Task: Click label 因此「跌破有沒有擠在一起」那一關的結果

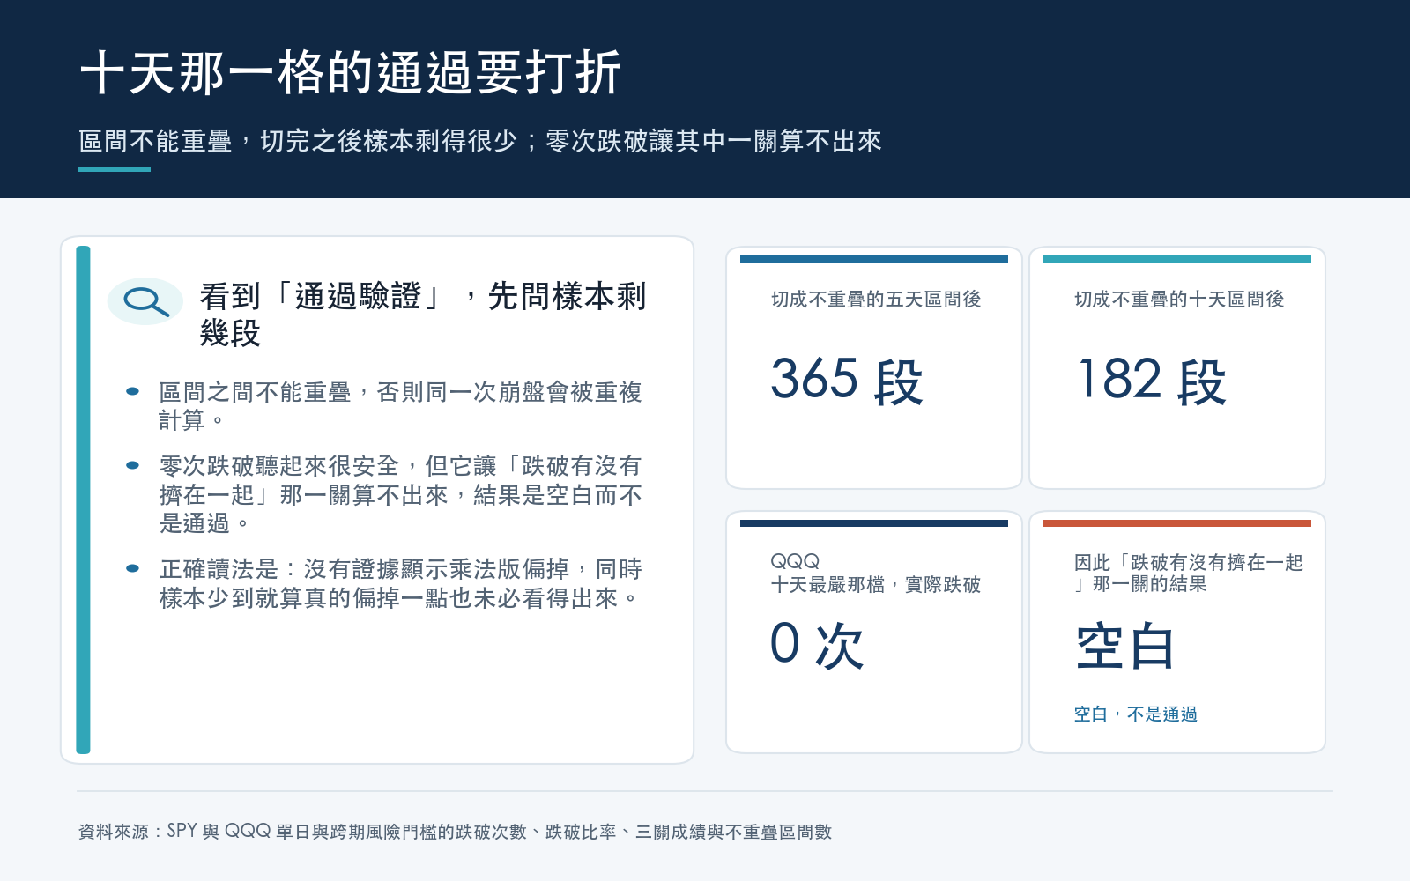Action: click(x=1188, y=573)
